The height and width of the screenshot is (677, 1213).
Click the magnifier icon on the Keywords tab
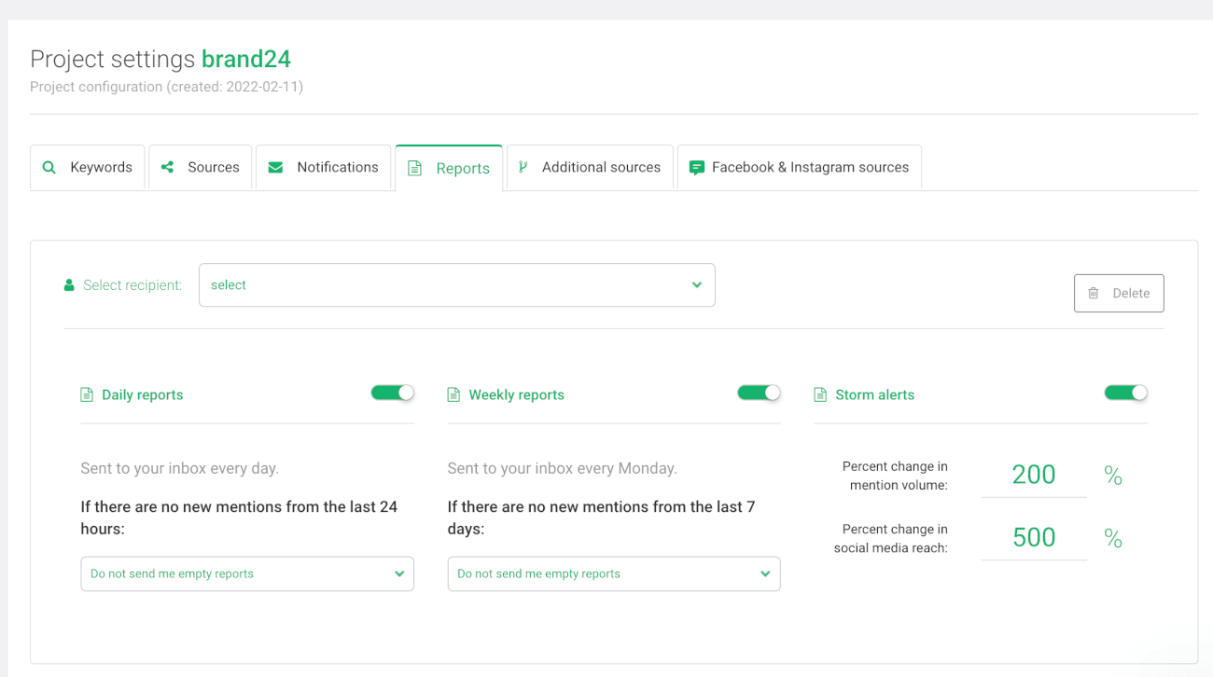coord(49,167)
